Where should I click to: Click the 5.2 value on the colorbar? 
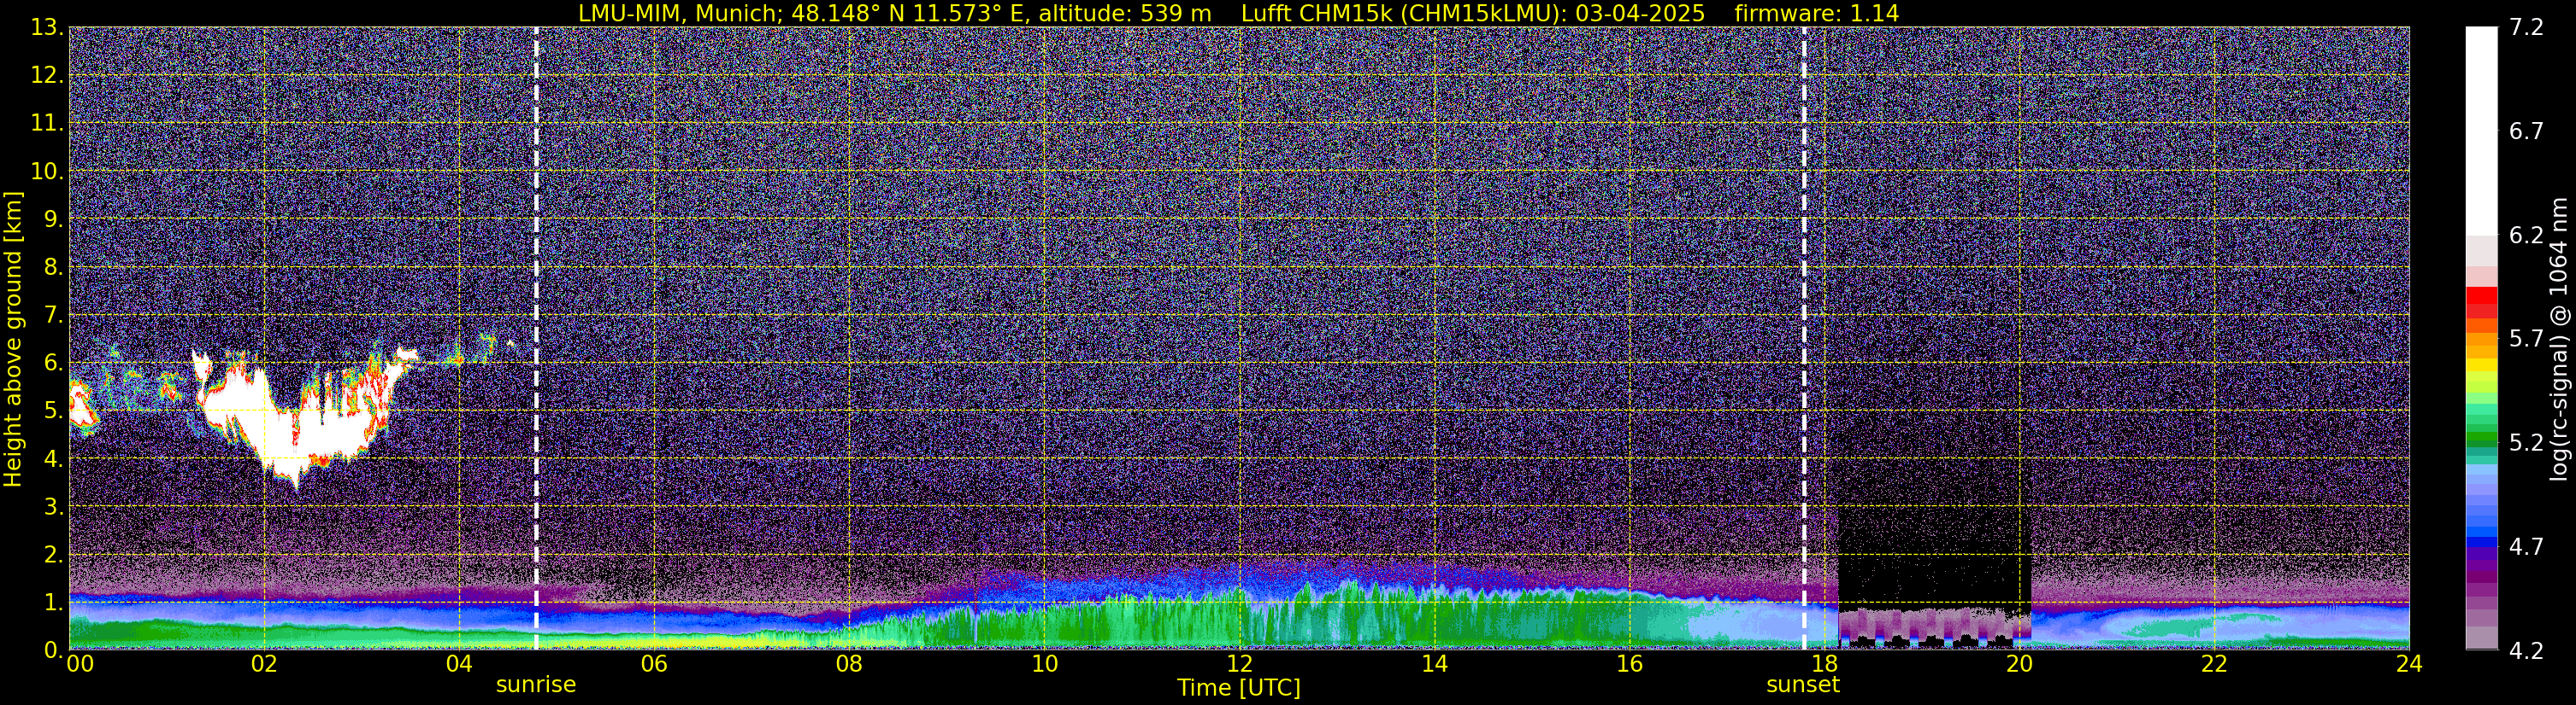point(2526,442)
